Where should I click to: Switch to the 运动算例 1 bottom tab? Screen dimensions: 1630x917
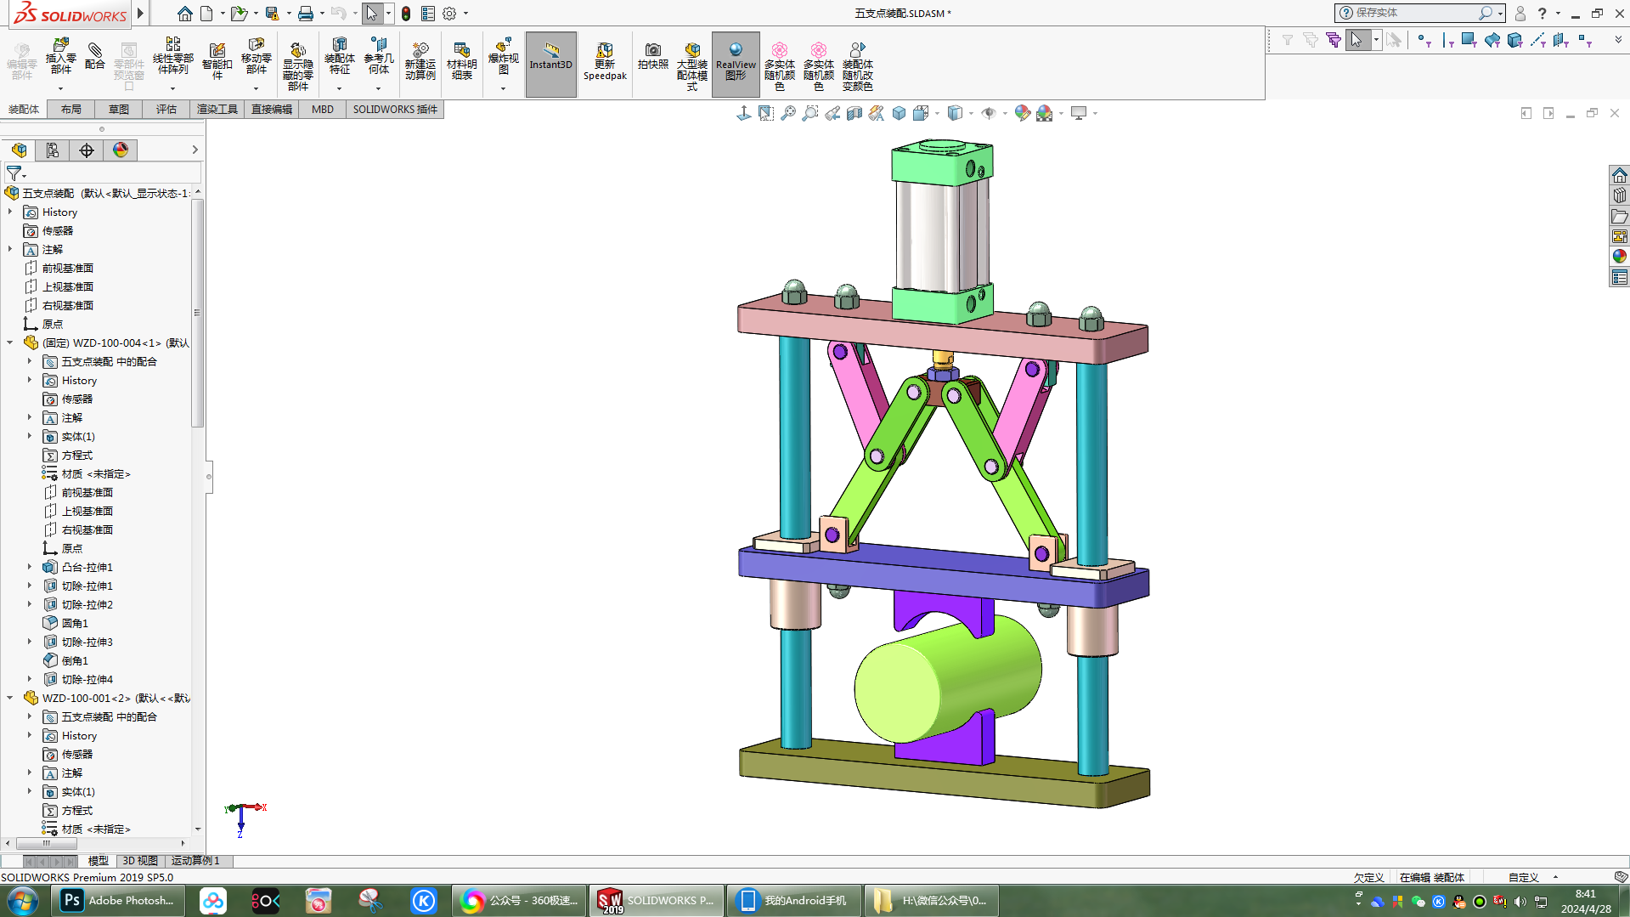click(195, 861)
